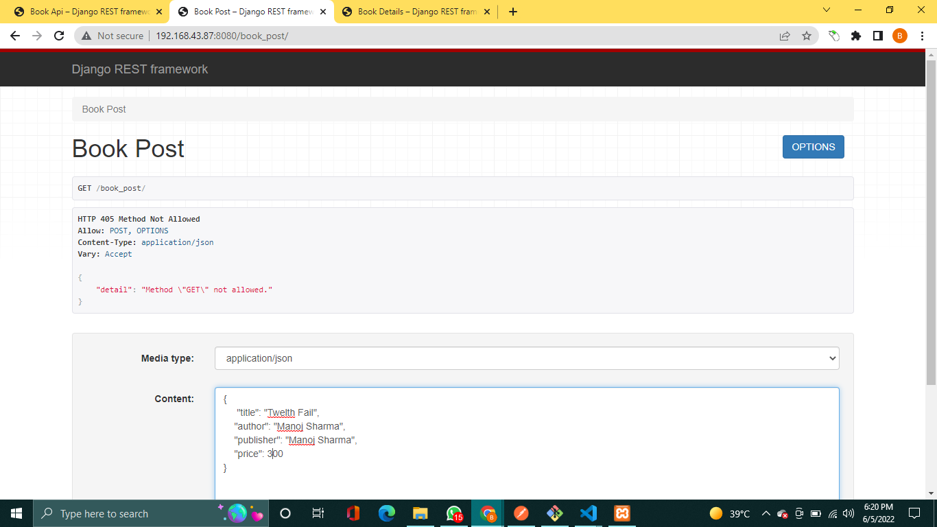Image resolution: width=937 pixels, height=527 pixels.
Task: Open Postman from the taskbar
Action: 521,513
